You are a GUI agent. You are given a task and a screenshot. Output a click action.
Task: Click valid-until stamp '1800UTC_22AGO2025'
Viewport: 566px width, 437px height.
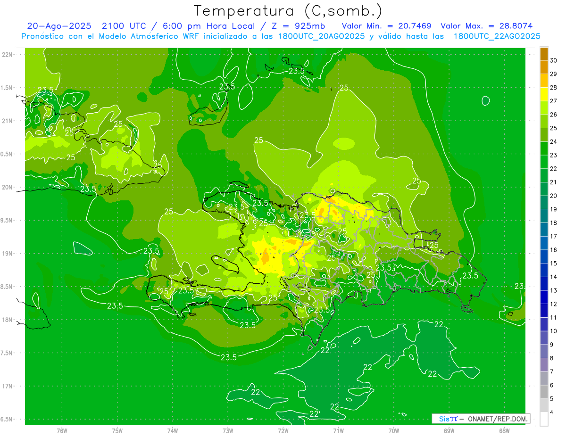497,36
